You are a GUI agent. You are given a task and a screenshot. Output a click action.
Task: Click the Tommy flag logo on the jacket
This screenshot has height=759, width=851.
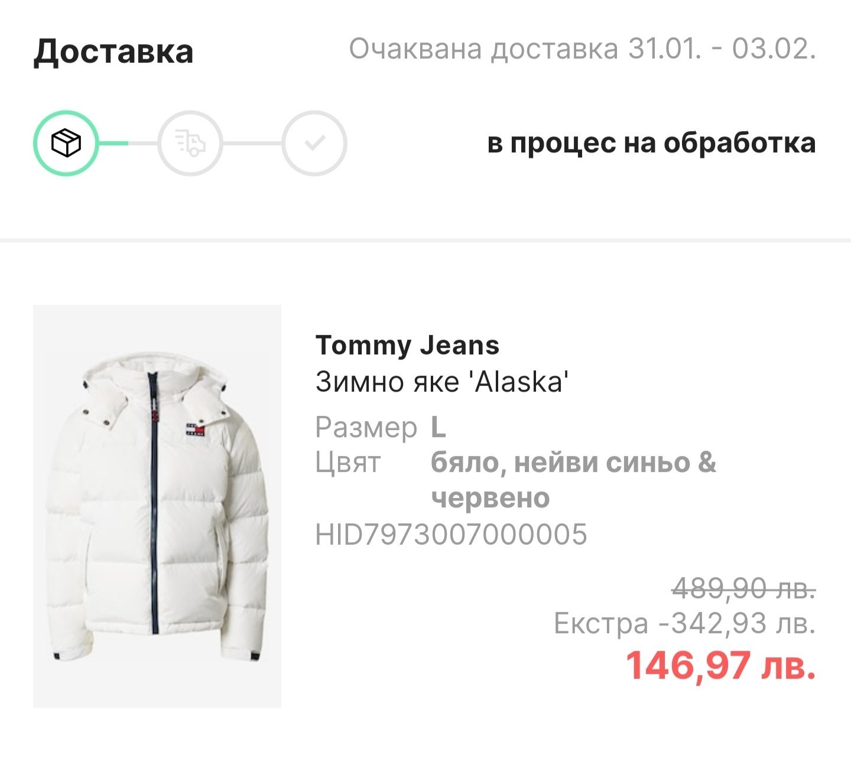coord(194,428)
